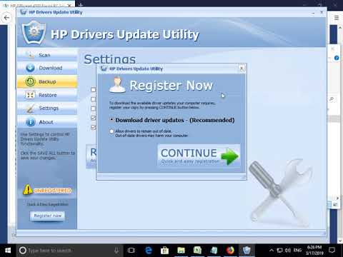
Task: Open Microsoft Store from the taskbar
Action: tap(164, 251)
